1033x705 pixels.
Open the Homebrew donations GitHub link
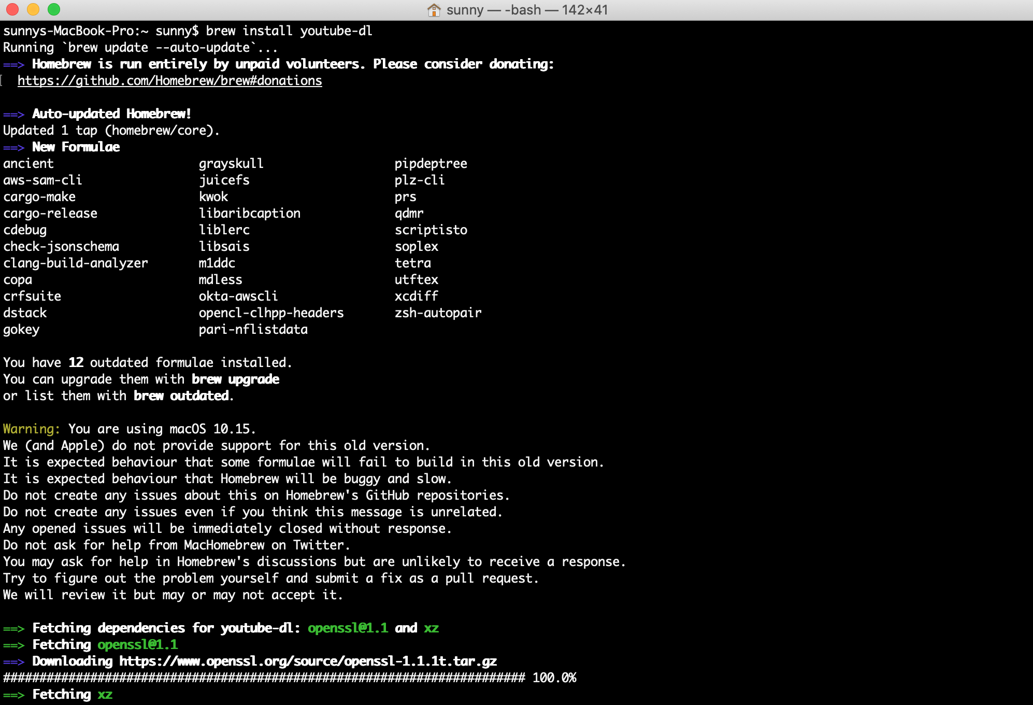(169, 81)
